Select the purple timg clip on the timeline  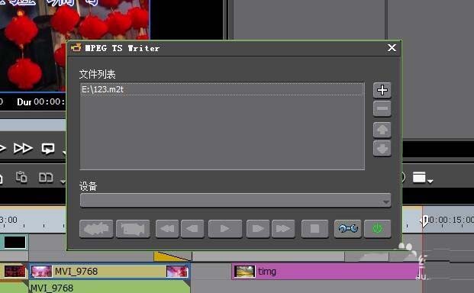pyautogui.click(x=326, y=271)
